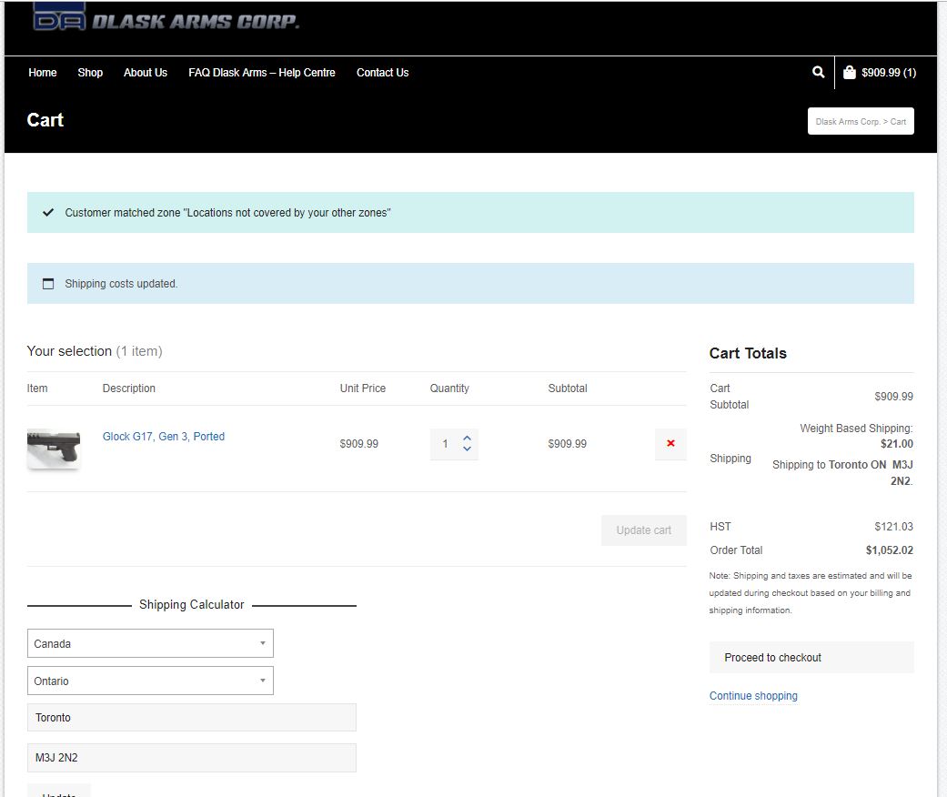Remove Glock G17 with red X

(670, 443)
